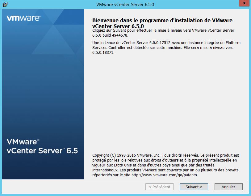Click the version text "6.5.0.18371."
This screenshot has width=251, height=196.
103,53
